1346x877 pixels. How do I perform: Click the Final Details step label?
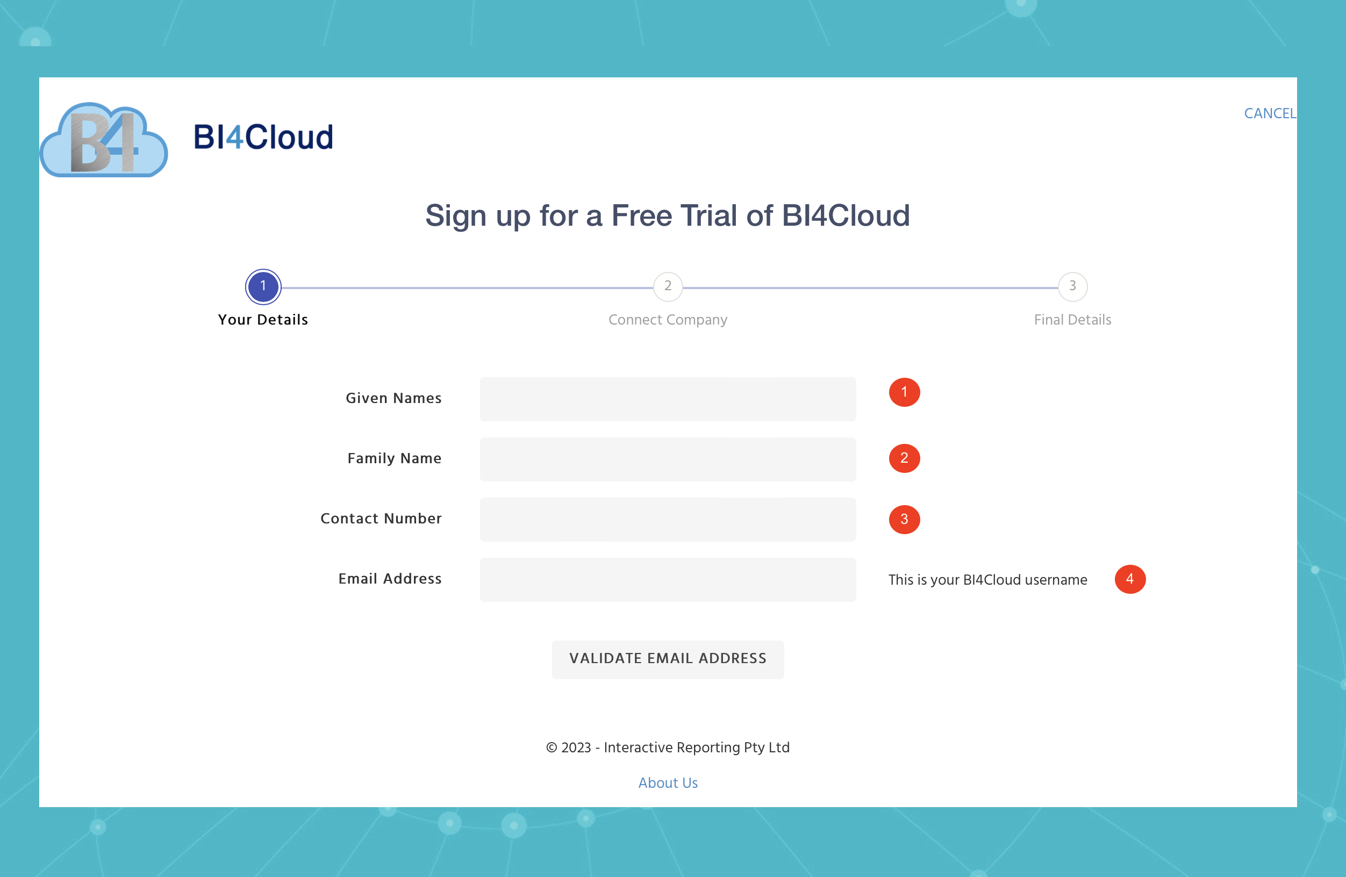1072,320
